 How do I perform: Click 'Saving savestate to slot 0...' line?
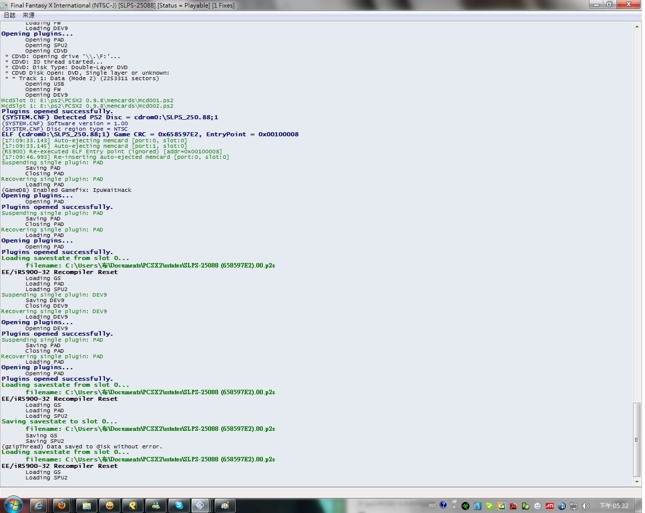point(59,422)
